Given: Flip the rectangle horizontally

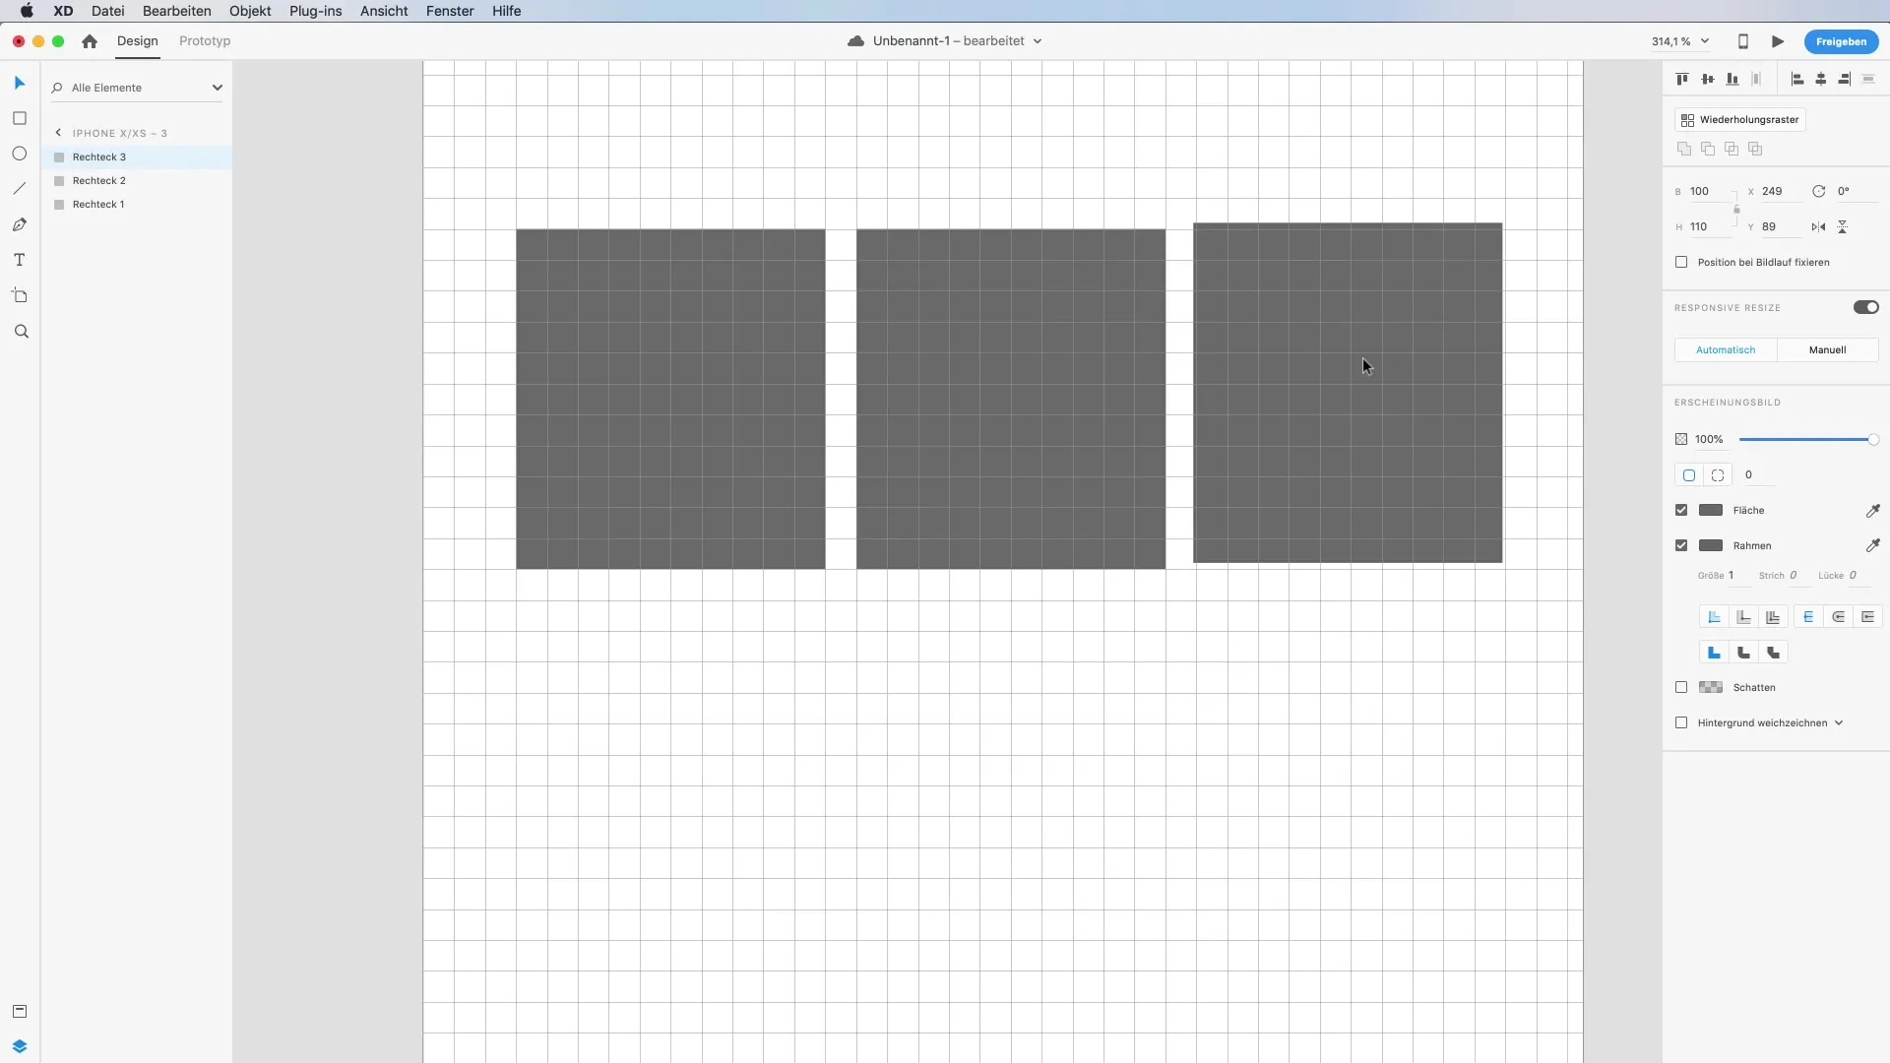Looking at the screenshot, I should tap(1818, 226).
